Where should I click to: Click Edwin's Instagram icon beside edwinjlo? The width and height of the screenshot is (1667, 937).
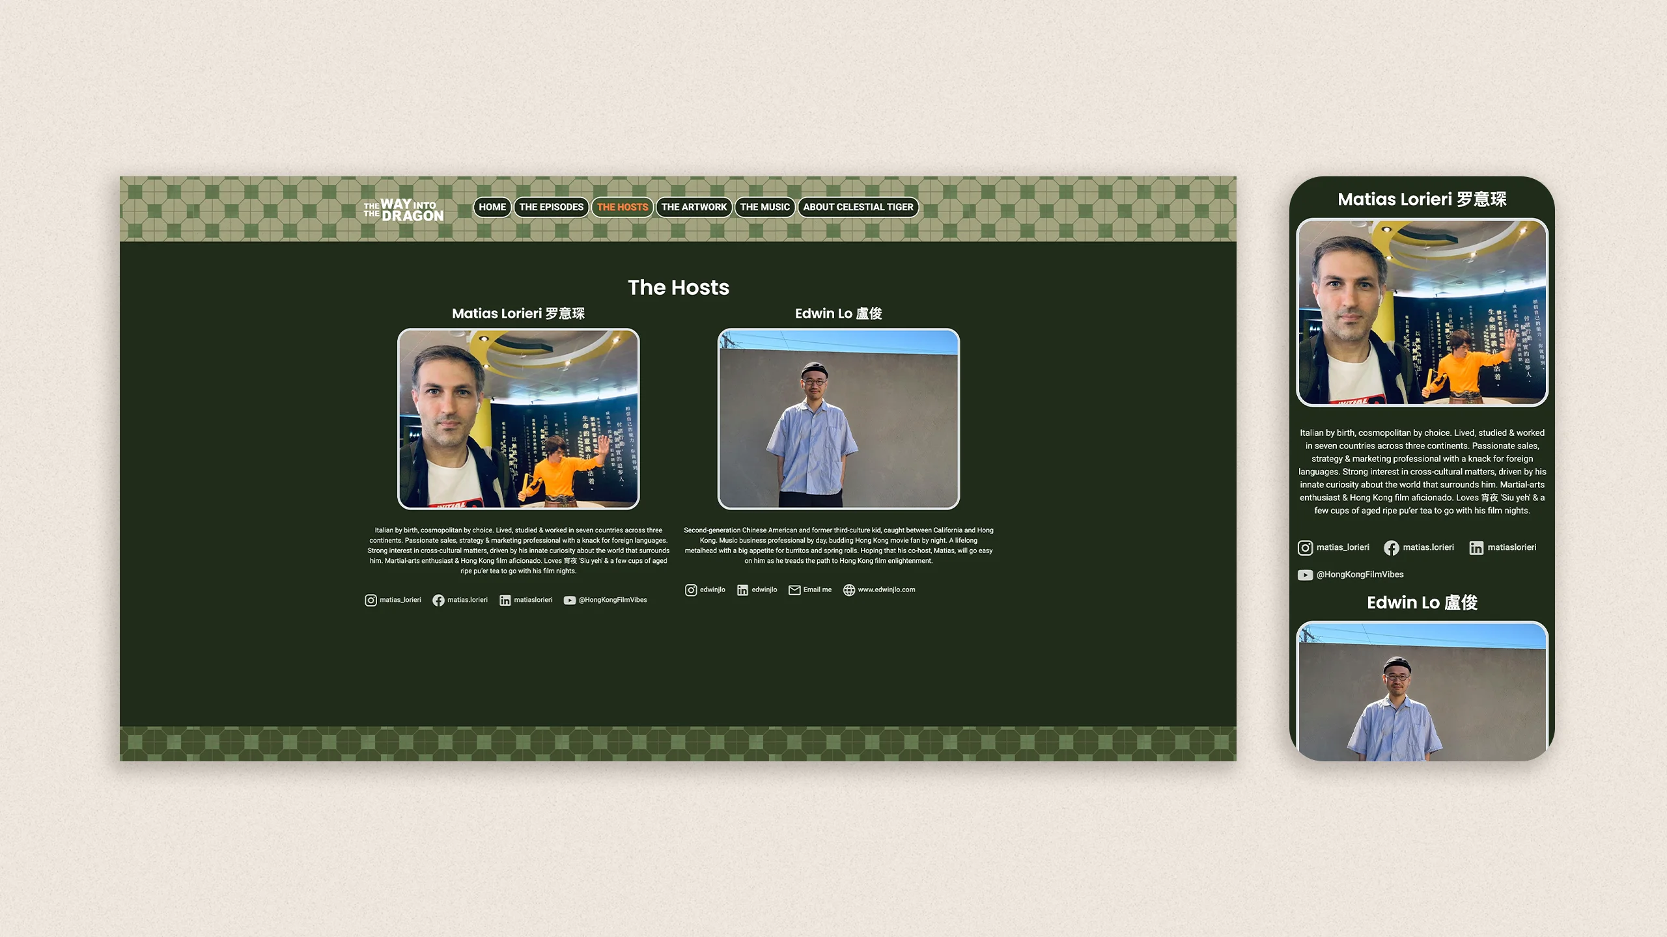click(x=690, y=590)
